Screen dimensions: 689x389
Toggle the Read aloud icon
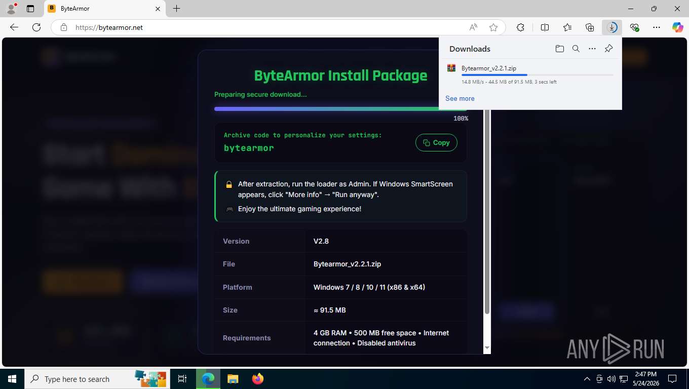[473, 27]
